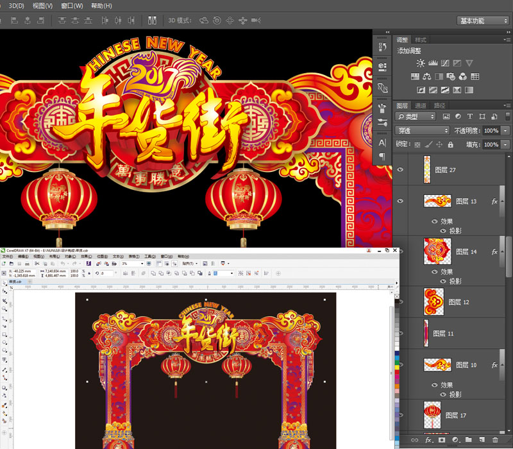Screen dimensions: 513x449
Task: Open the Brush Presets panel icon
Action: tap(382, 123)
